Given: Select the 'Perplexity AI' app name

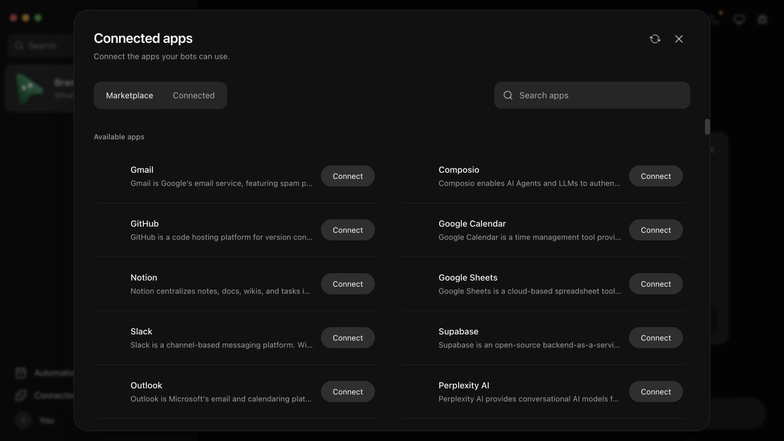Looking at the screenshot, I should tap(464, 385).
